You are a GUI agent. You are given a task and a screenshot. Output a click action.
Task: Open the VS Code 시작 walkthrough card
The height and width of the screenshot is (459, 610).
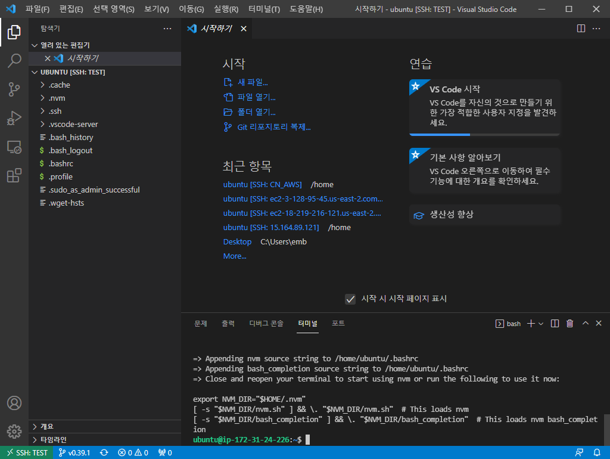pos(485,107)
